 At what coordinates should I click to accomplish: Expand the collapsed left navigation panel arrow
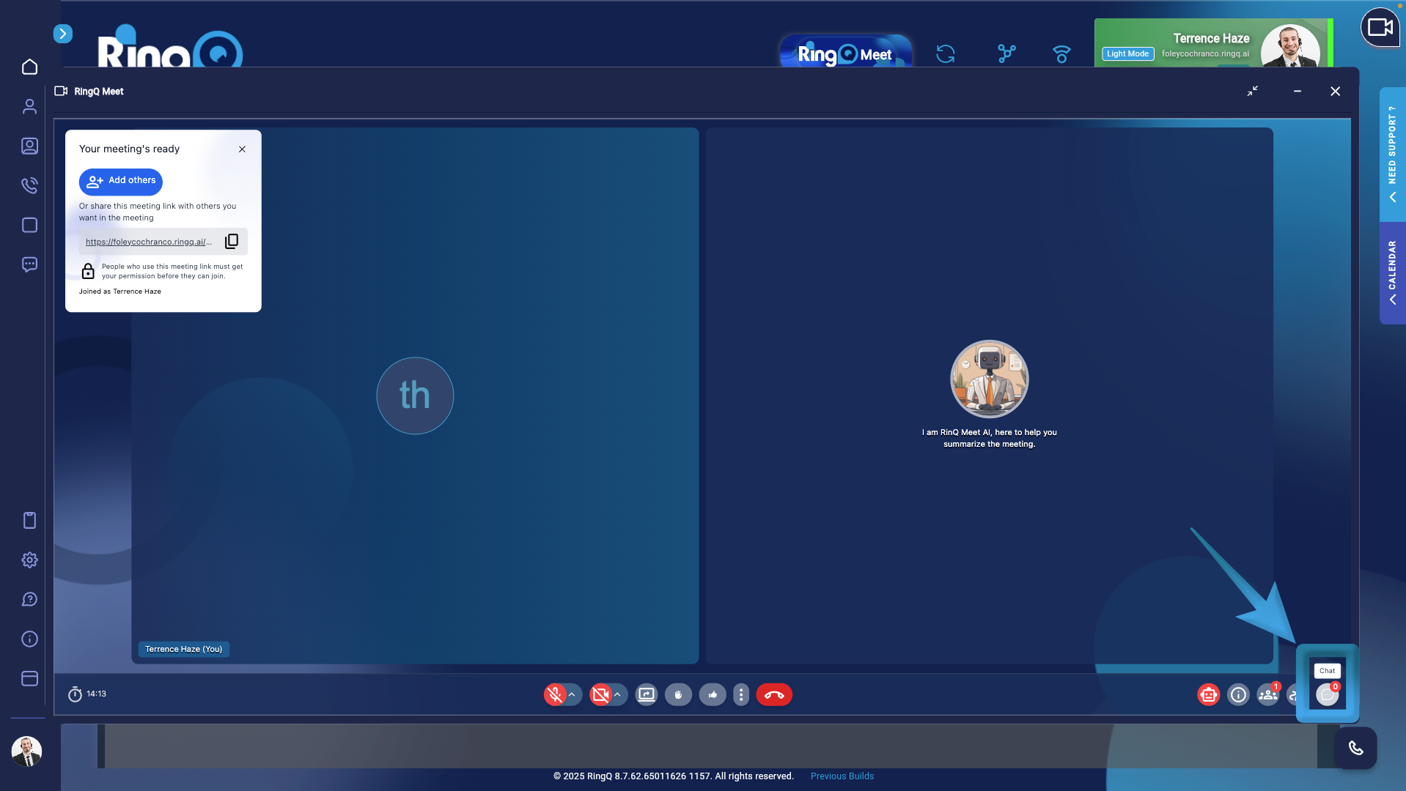click(x=63, y=33)
